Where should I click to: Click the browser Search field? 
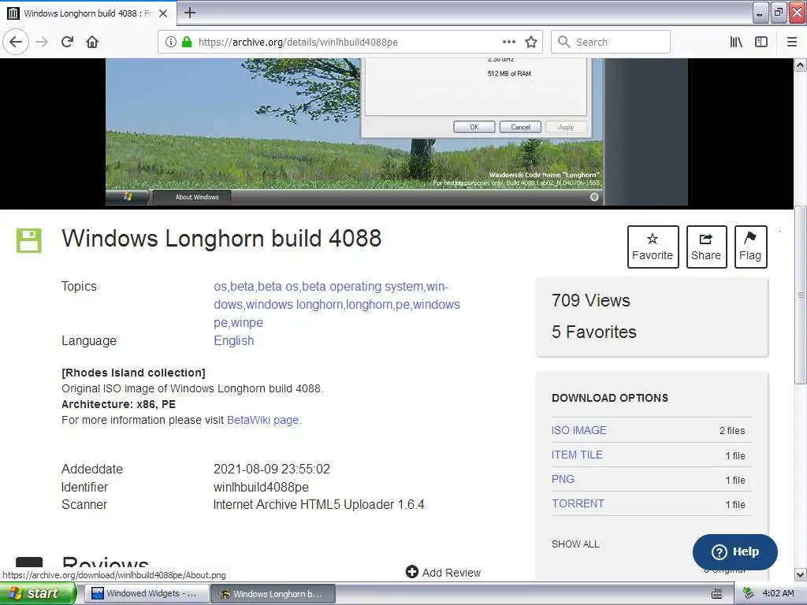pyautogui.click(x=611, y=42)
